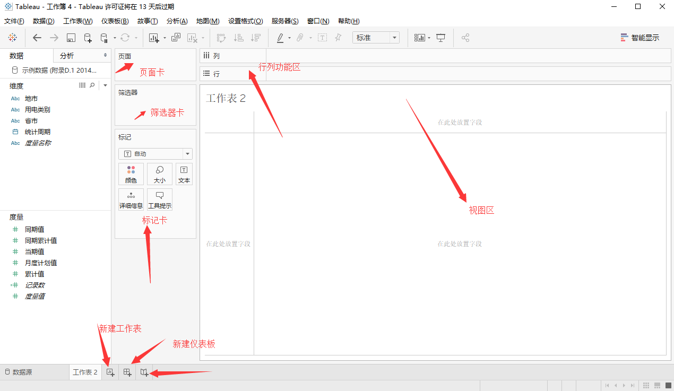Open 智能显示 panel
Viewport: 674px width, 391px height.
pyautogui.click(x=640, y=38)
